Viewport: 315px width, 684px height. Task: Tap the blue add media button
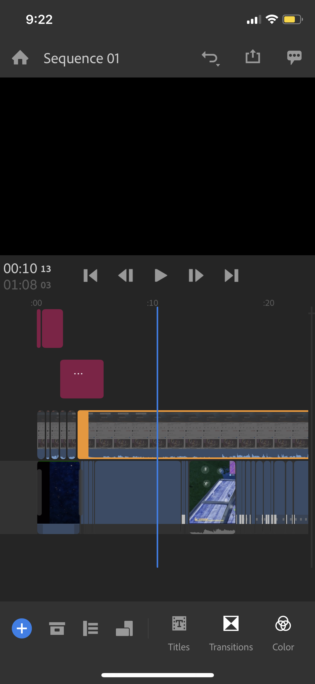22,628
